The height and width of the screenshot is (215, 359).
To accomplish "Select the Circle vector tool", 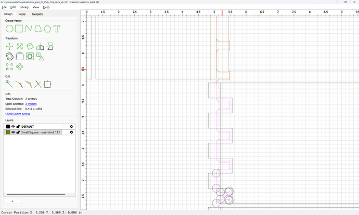I will click(9, 29).
